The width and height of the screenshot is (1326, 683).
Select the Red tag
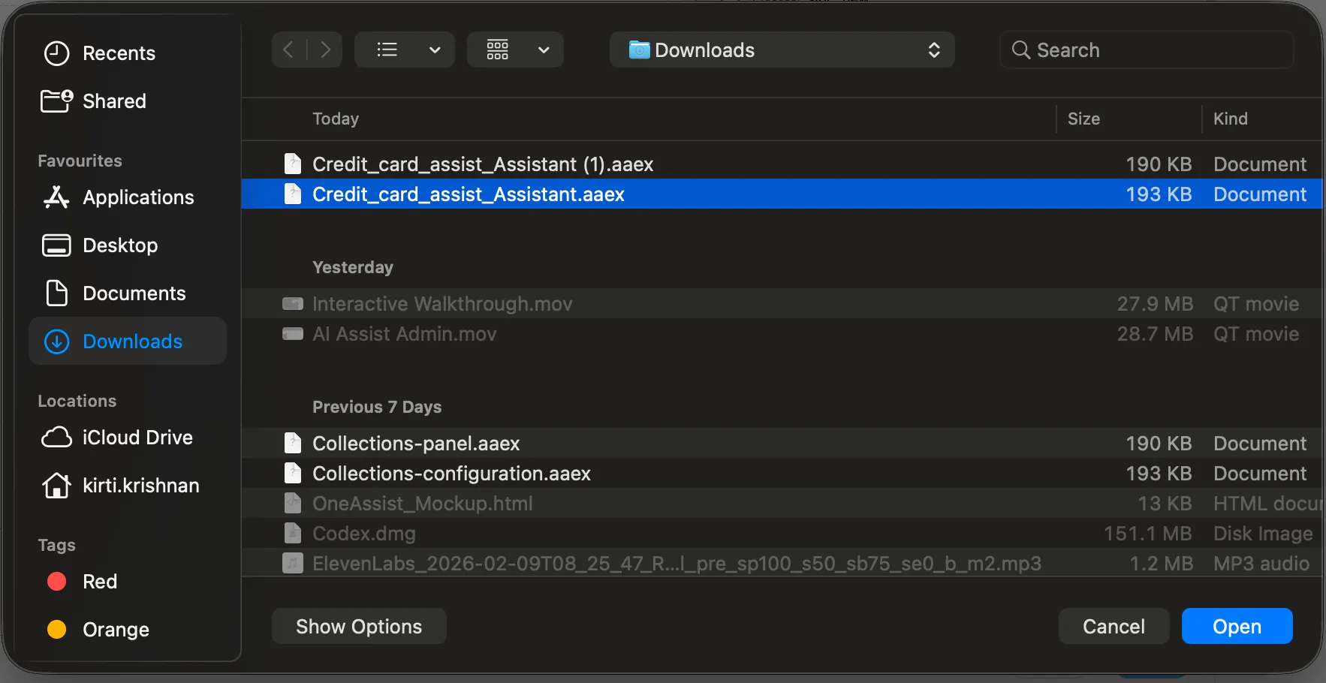coord(83,582)
